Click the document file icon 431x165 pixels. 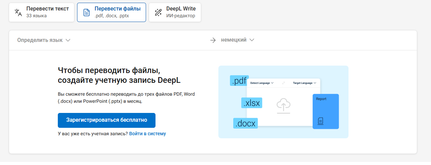pos(87,13)
